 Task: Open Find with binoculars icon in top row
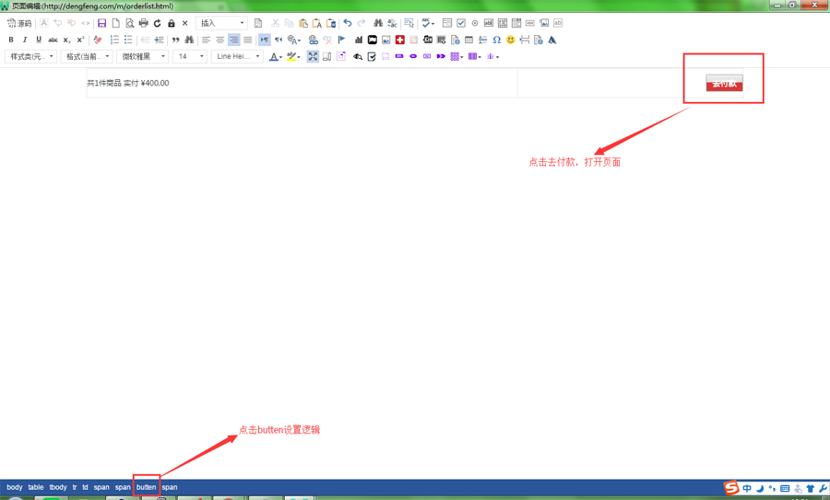click(x=378, y=23)
